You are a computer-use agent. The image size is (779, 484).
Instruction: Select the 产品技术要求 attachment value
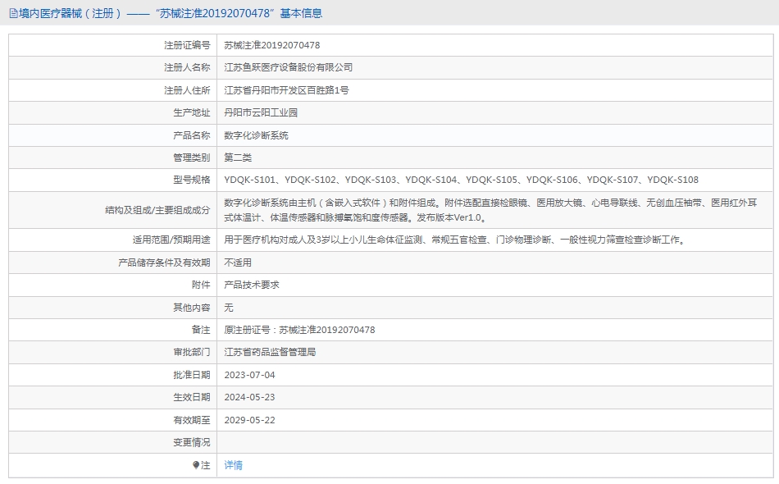pos(252,285)
